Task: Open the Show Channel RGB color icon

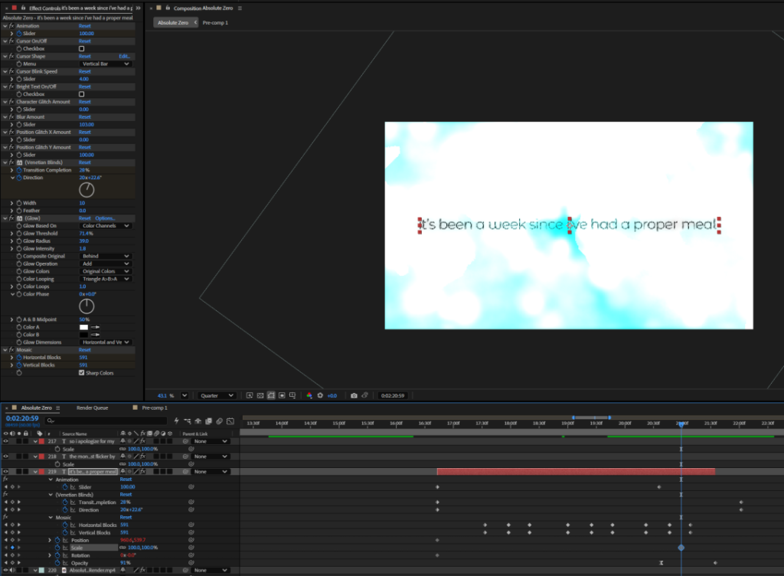Action: coord(309,395)
